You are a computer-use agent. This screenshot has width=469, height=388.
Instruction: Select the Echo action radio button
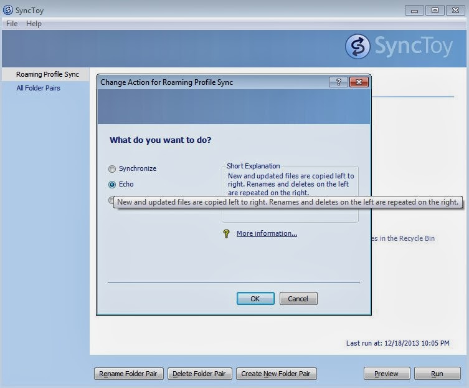(112, 184)
